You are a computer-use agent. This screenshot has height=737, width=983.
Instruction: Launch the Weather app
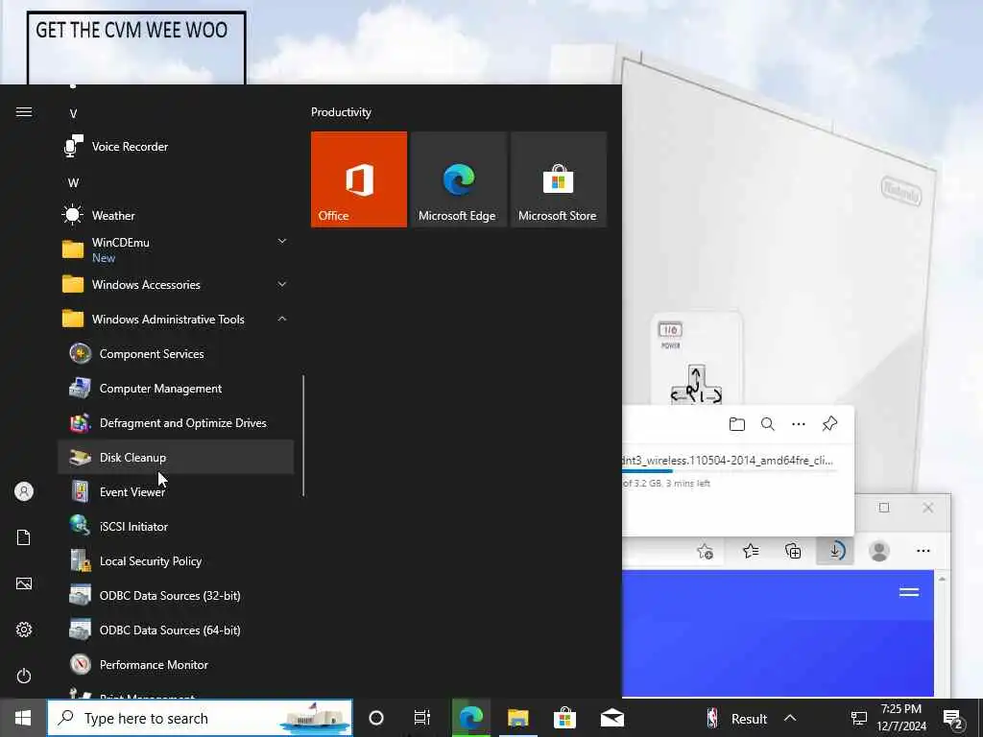[x=176, y=216]
